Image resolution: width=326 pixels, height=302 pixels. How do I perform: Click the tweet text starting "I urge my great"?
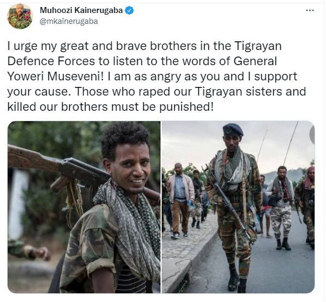coord(157,77)
